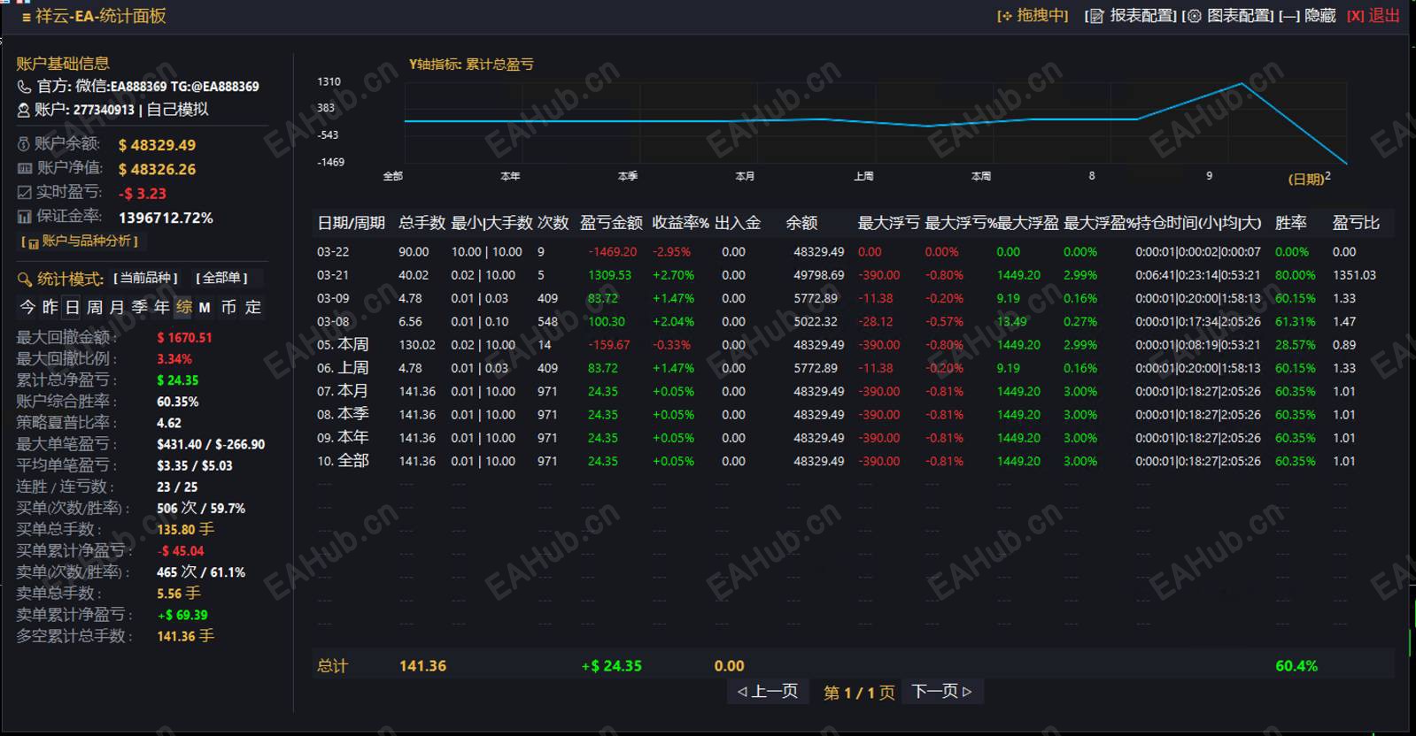1416x736 pixels.
Task: Click the 余额 column header
Action: 801,223
